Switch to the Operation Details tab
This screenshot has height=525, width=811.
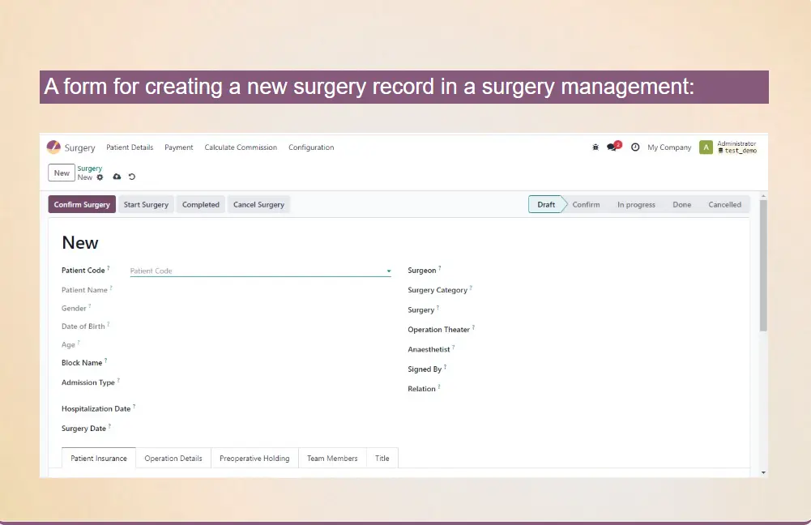173,459
